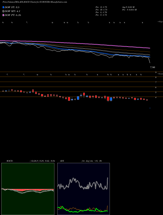163x215 pixels.
Task: Select the DOW PT: 6.16 label
Action: coord(13,15)
